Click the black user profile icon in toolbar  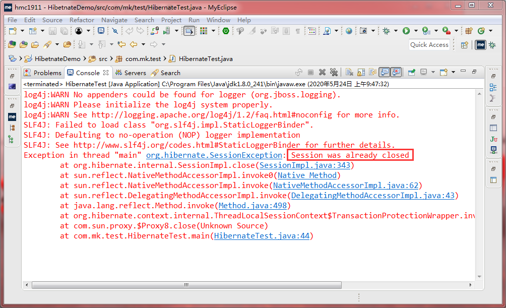coord(79,31)
